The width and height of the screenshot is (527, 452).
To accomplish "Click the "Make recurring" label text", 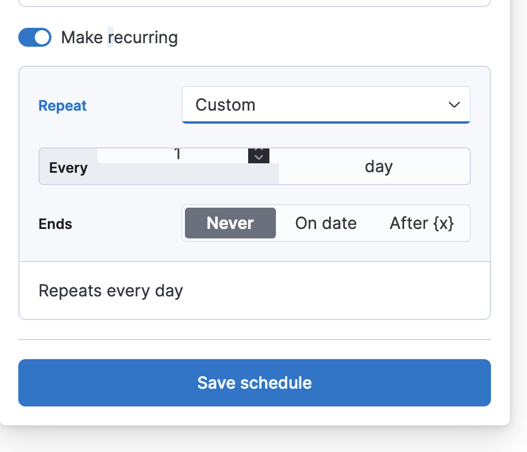I will point(119,38).
